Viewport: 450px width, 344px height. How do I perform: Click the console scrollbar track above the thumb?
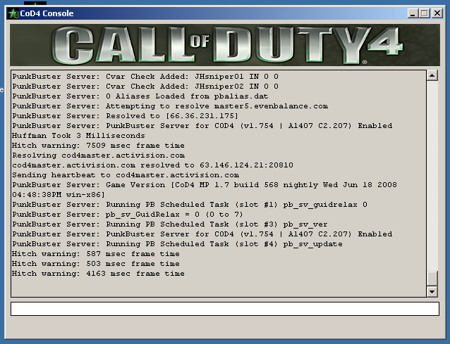tap(432, 175)
